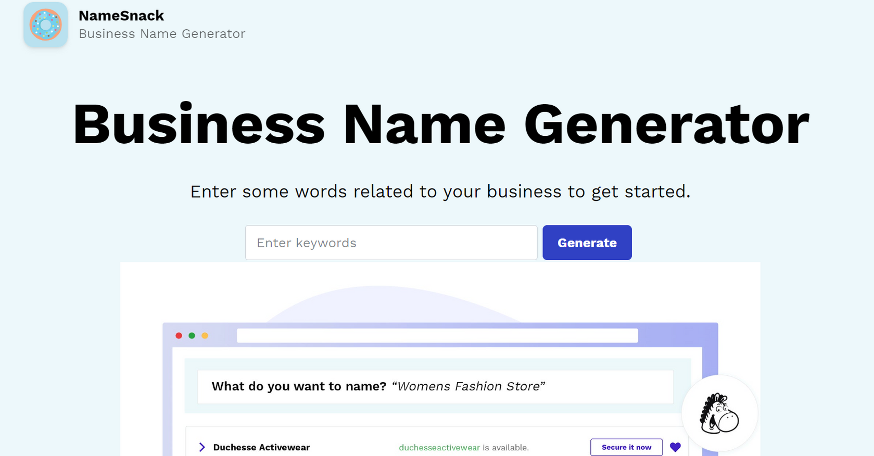The width and height of the screenshot is (874, 456).
Task: Click the Secure it now button
Action: tap(626, 447)
